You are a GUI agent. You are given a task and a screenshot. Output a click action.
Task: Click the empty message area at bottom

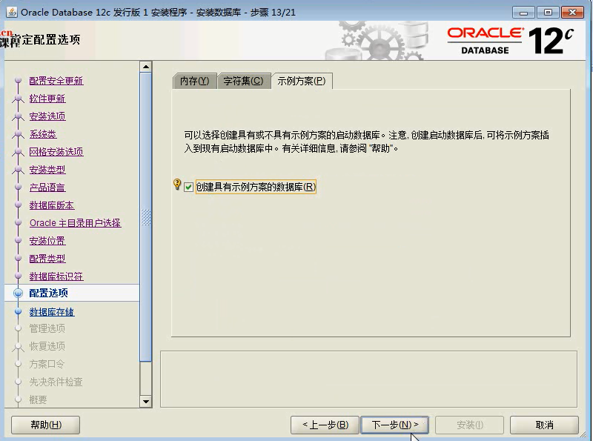coord(368,379)
